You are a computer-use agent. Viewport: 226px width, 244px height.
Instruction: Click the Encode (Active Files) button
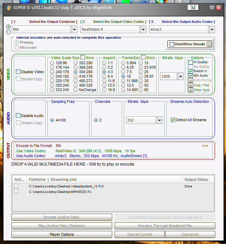(61, 217)
